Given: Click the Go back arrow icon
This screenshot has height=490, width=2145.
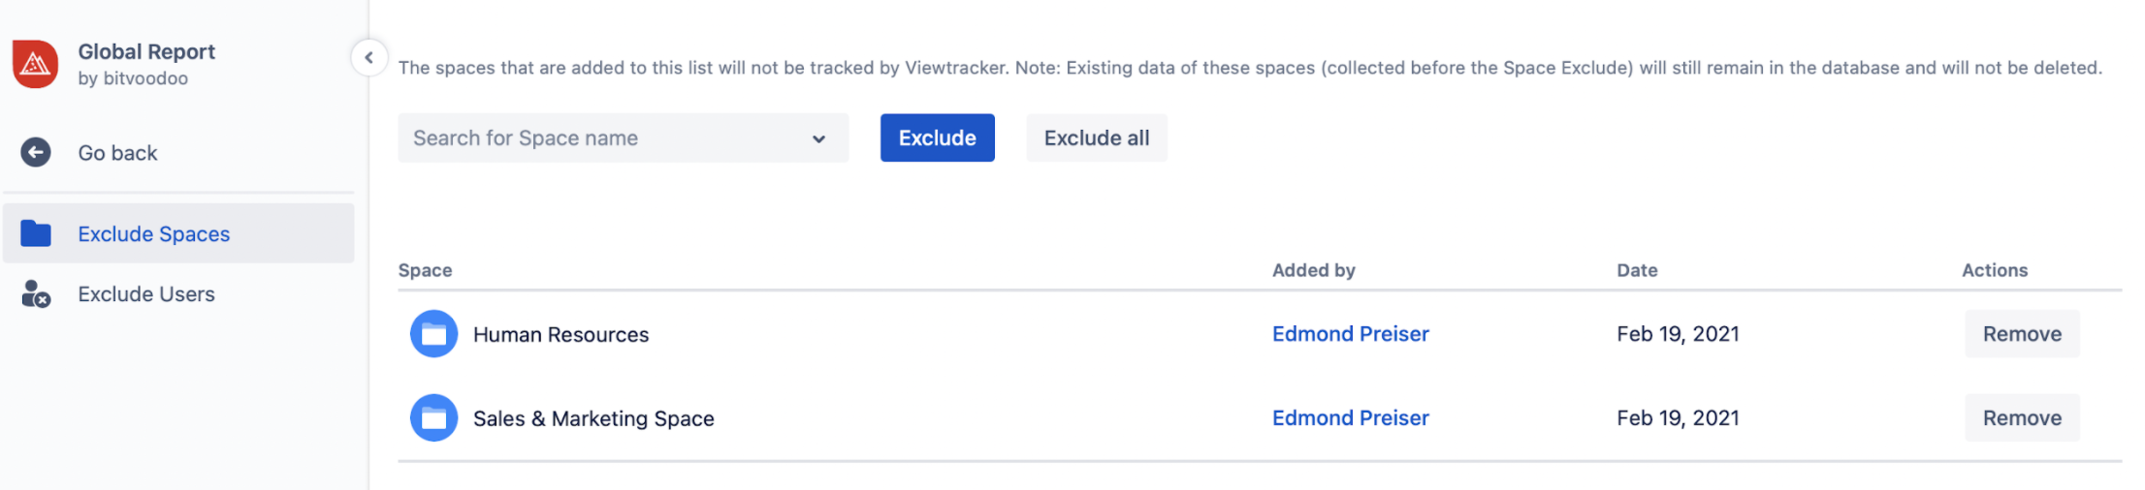Looking at the screenshot, I should pyautogui.click(x=36, y=153).
